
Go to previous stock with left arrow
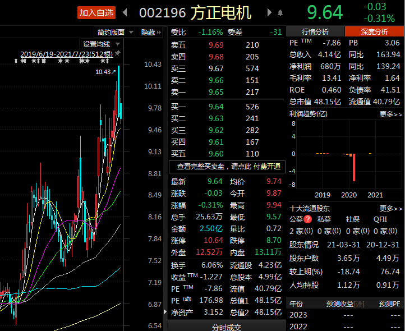(x=125, y=12)
